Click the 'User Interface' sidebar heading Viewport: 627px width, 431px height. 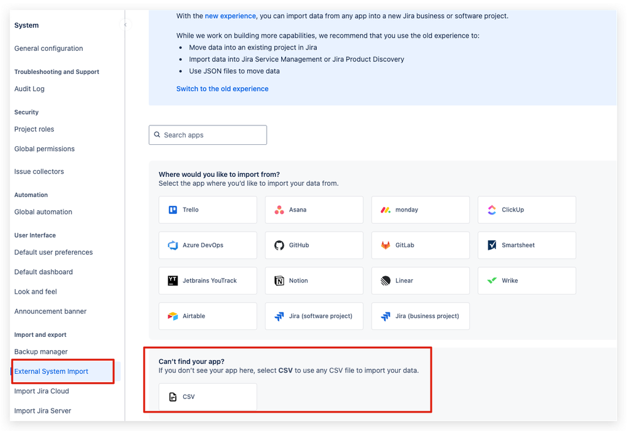point(35,235)
